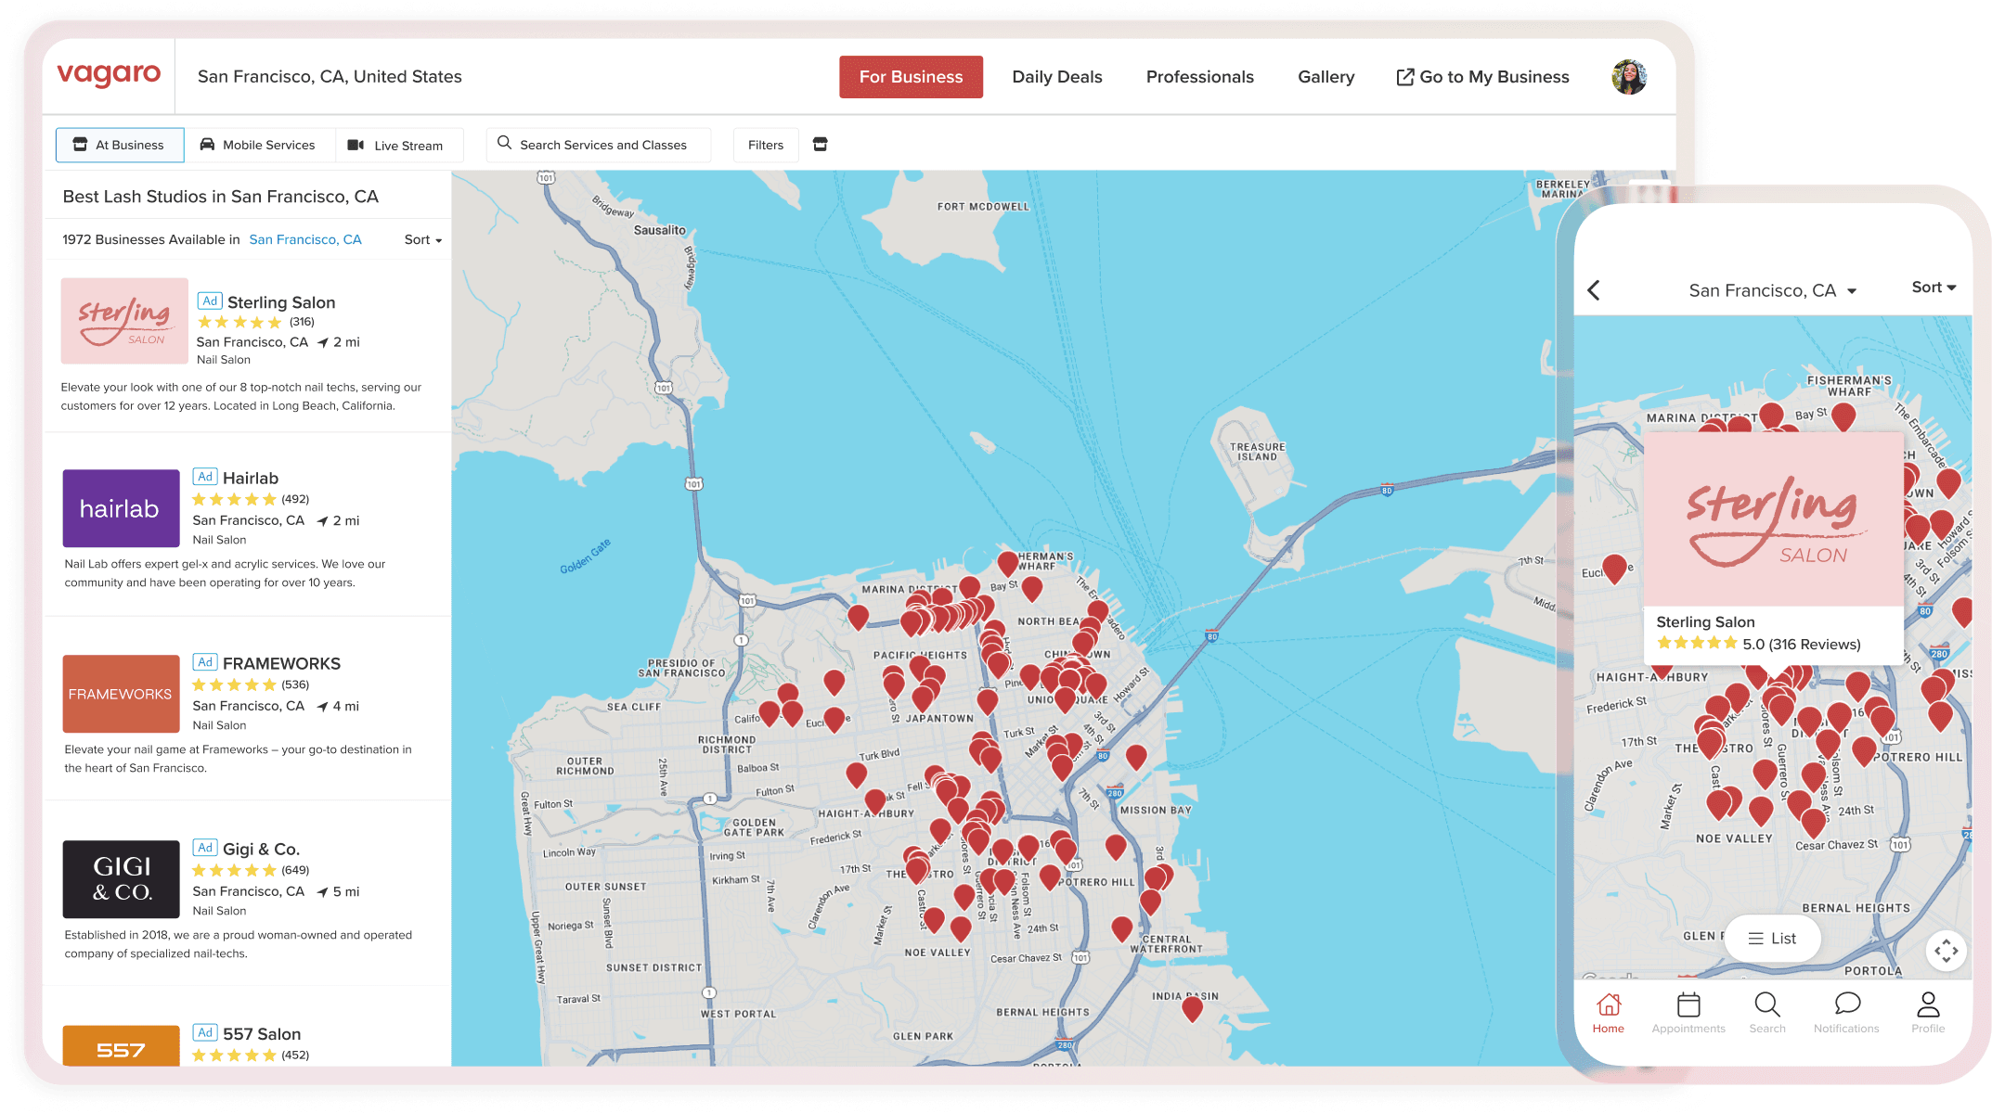Viewport: 1992px width, 1113px height.
Task: Click the San Francisco, CA location link
Action: tap(305, 239)
